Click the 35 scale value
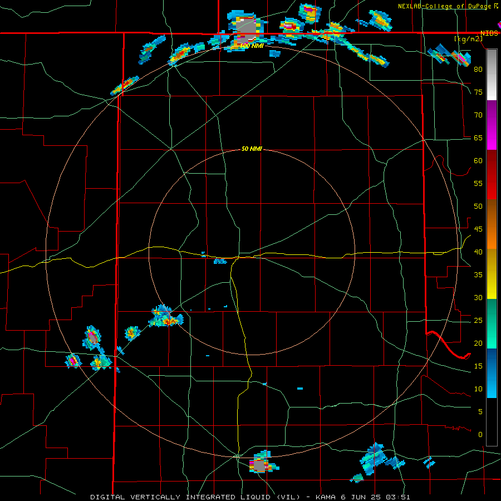Image resolution: width=501 pixels, height=501 pixels. [x=478, y=275]
